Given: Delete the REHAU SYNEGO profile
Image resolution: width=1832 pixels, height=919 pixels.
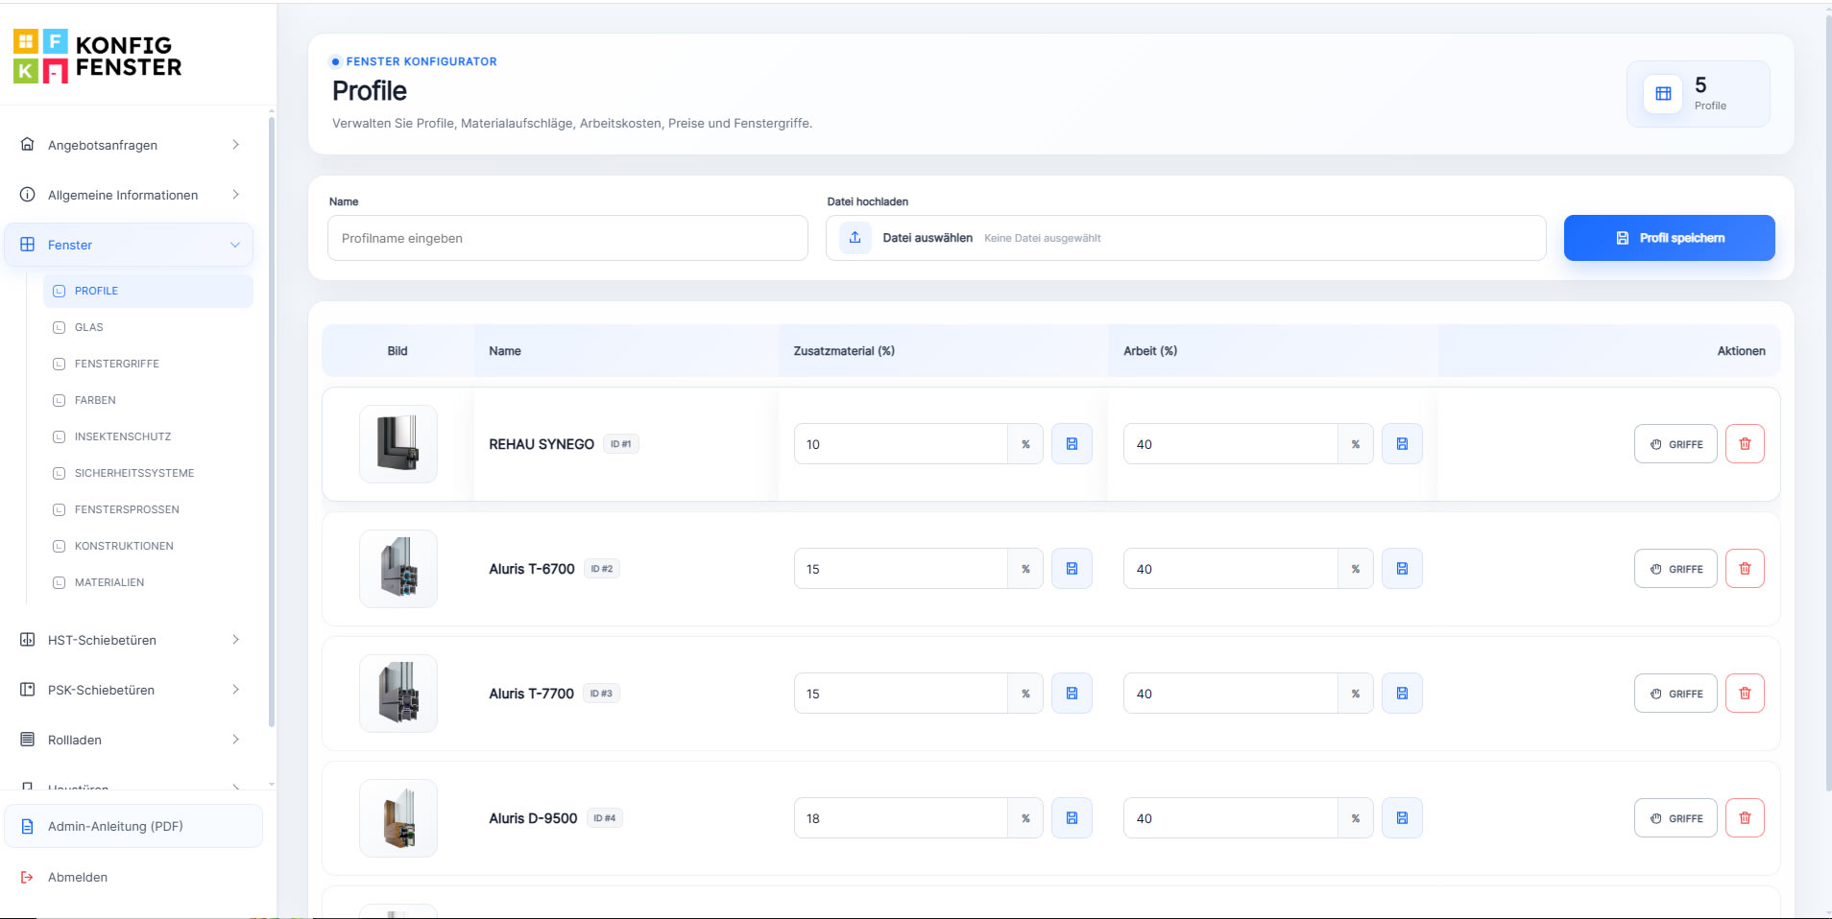Looking at the screenshot, I should pyautogui.click(x=1745, y=444).
